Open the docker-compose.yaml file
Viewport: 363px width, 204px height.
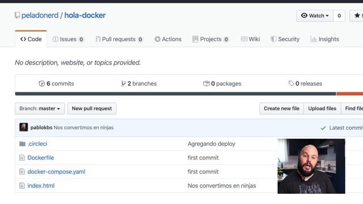coord(56,172)
